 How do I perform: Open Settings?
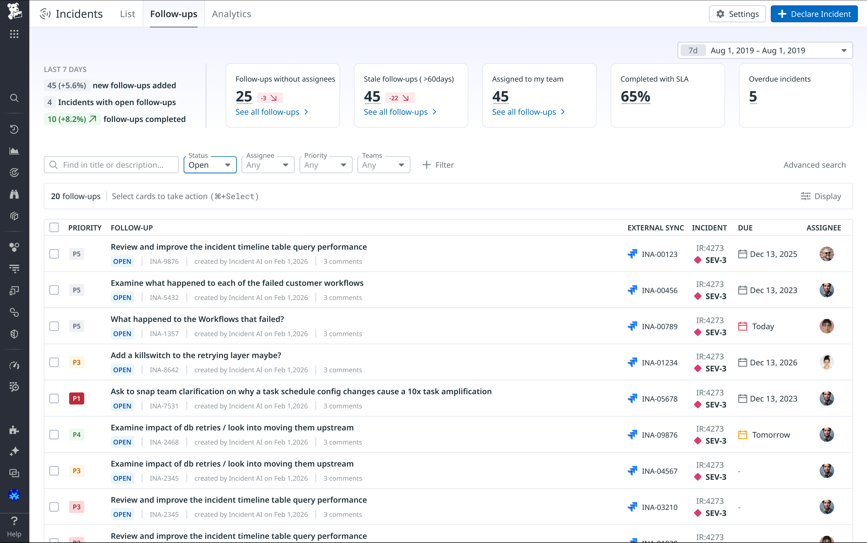pyautogui.click(x=737, y=14)
